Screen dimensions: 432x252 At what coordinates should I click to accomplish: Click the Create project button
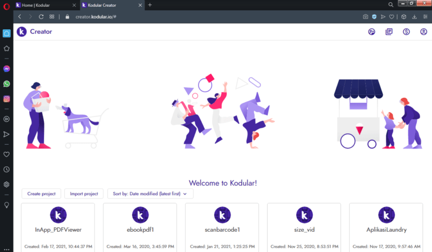point(41,193)
